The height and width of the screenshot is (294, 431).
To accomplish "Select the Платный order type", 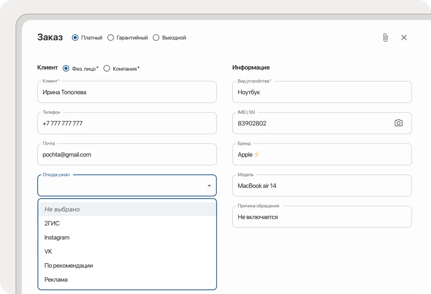I will pyautogui.click(x=75, y=37).
